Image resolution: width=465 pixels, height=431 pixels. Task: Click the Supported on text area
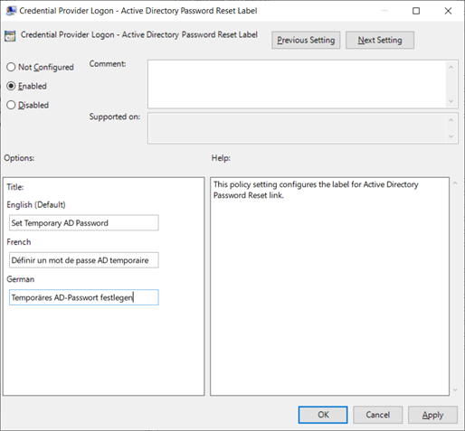[x=297, y=128]
